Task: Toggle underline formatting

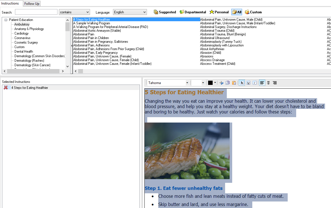Action: [x=248, y=83]
